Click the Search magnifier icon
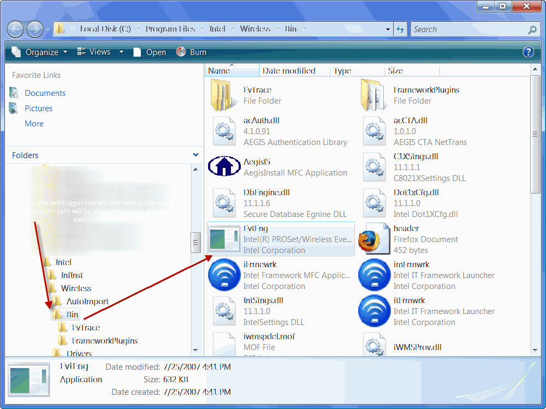 (532, 29)
